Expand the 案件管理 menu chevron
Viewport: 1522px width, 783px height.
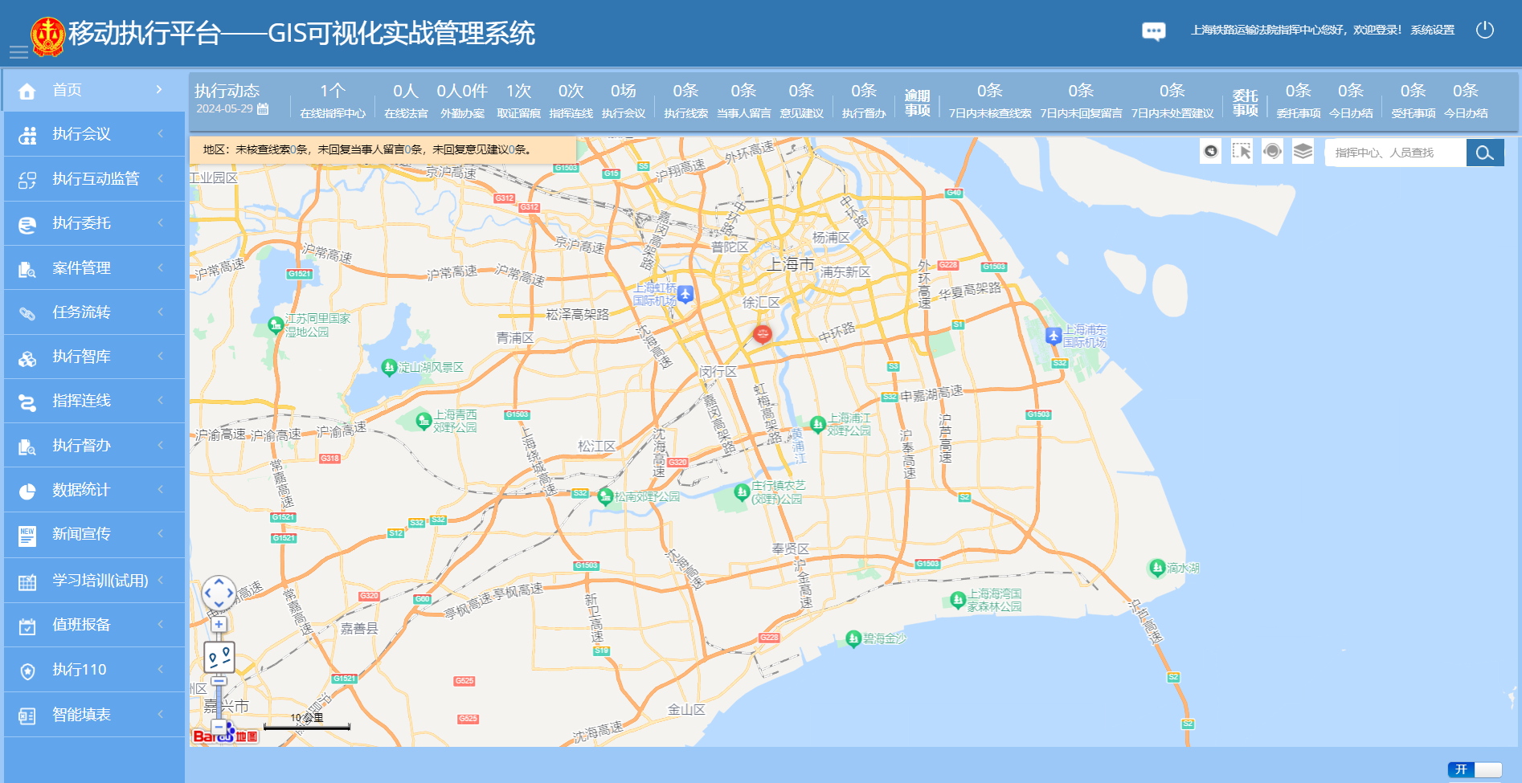click(161, 267)
